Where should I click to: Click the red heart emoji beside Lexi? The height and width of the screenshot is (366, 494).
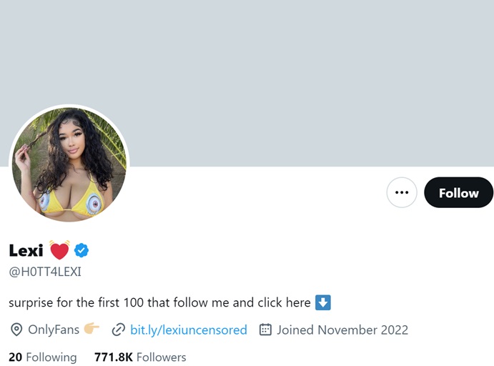tap(59, 250)
